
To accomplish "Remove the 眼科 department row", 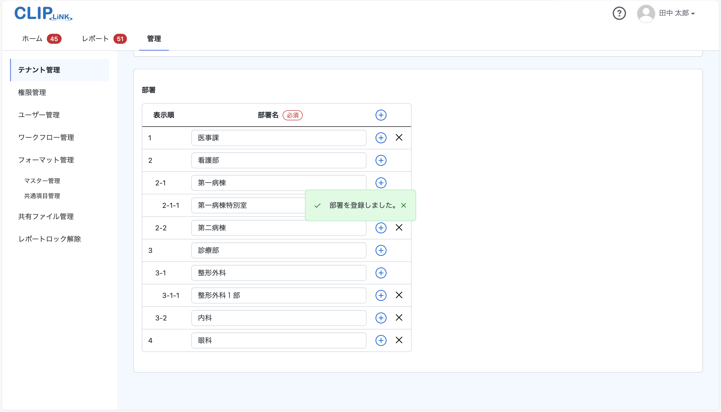I will point(399,340).
